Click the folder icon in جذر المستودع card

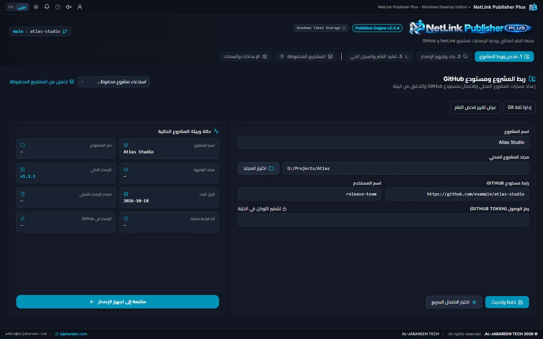click(x=23, y=145)
